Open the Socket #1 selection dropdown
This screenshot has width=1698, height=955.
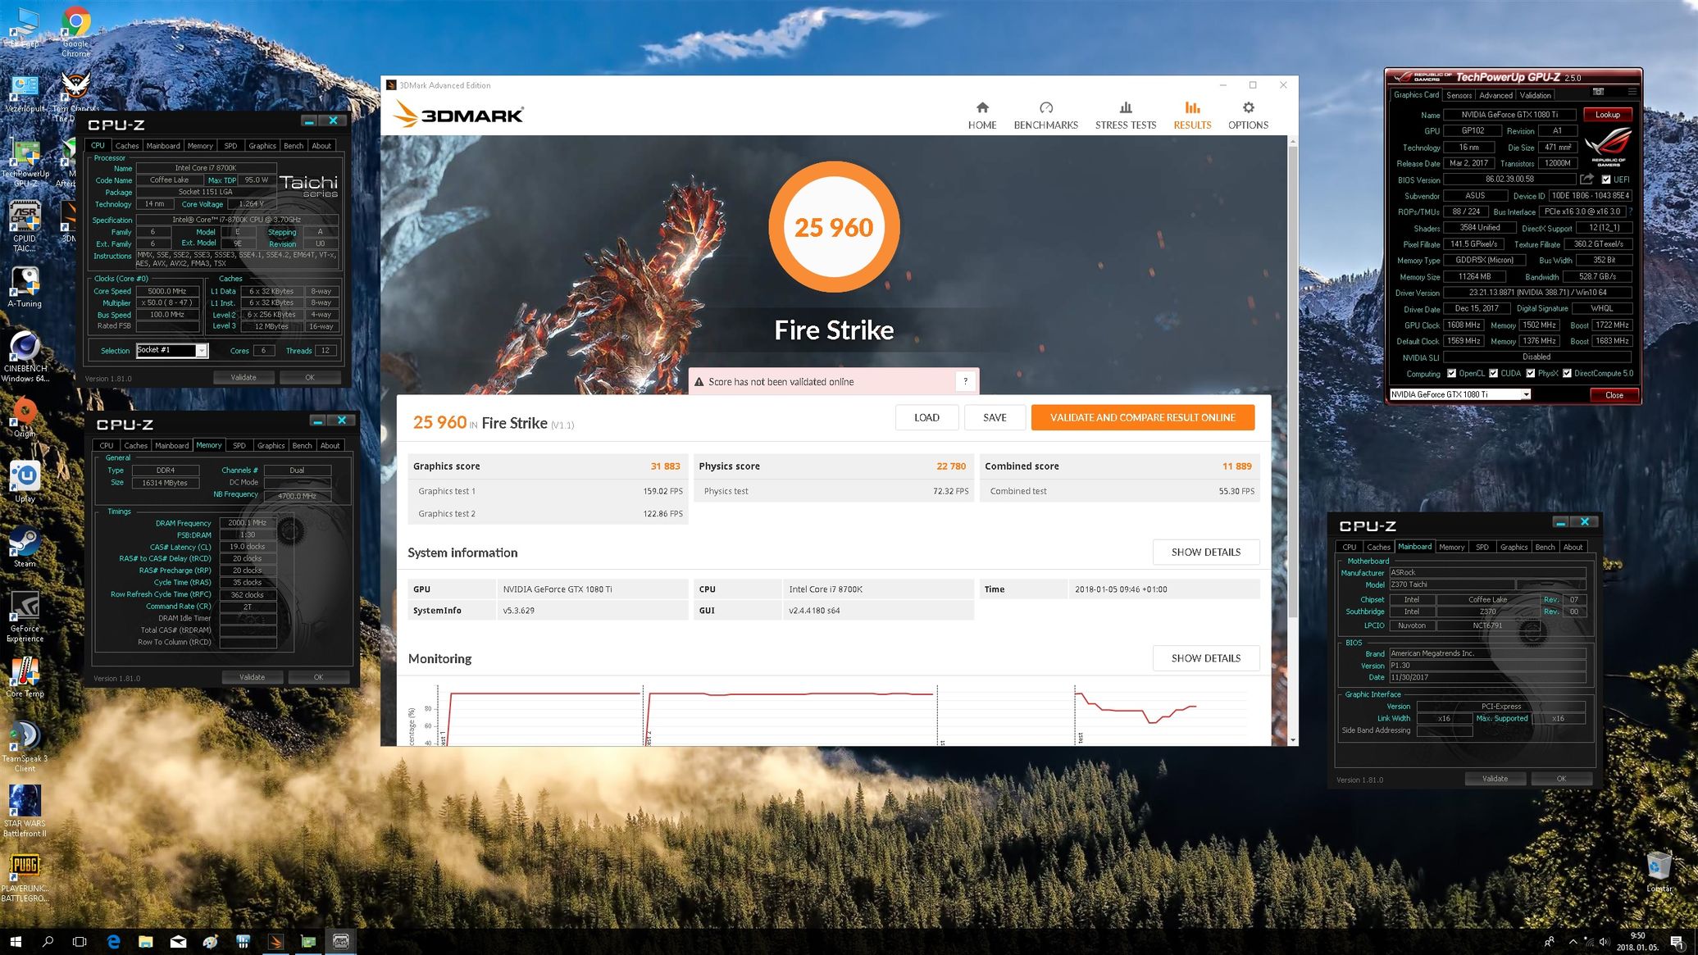202,351
